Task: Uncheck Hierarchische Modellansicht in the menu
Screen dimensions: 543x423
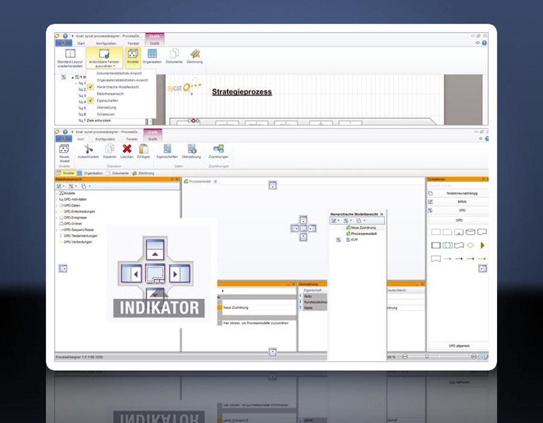Action: 118,87
